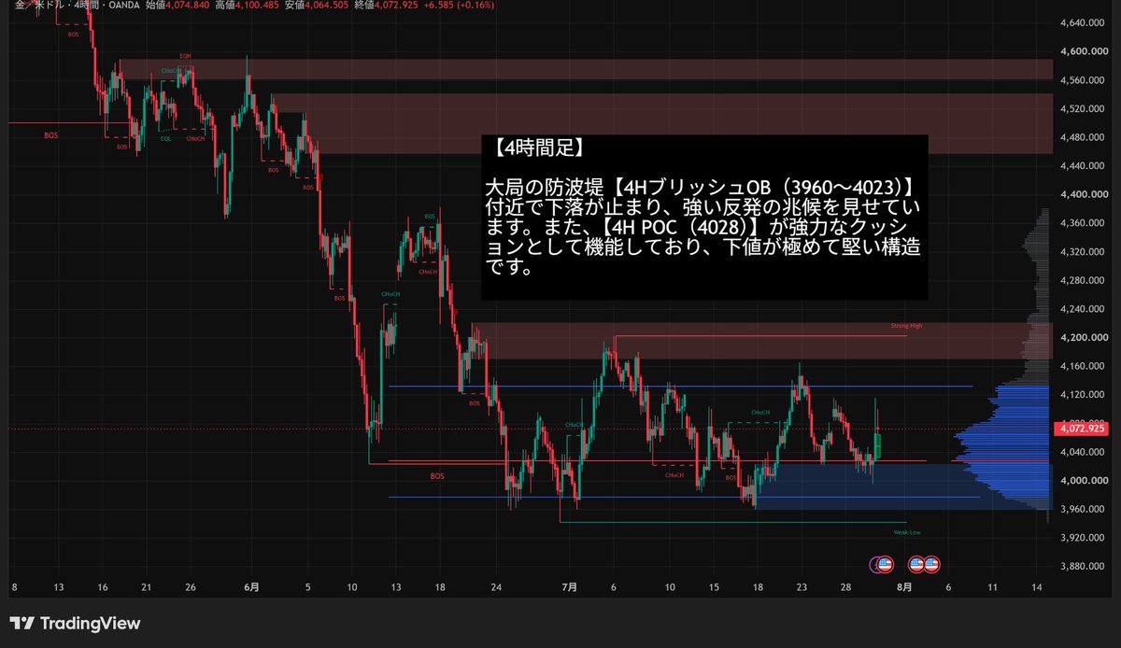Select the 【4時間足】 black annotation text box
1121x648 pixels.
(x=704, y=218)
